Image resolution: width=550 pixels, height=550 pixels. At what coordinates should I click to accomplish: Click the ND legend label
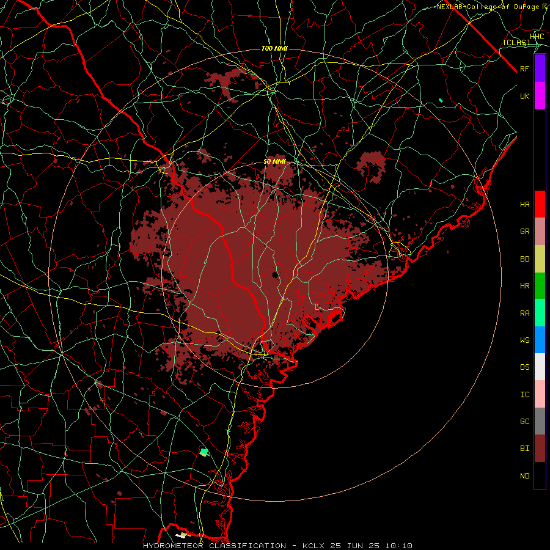(524, 475)
